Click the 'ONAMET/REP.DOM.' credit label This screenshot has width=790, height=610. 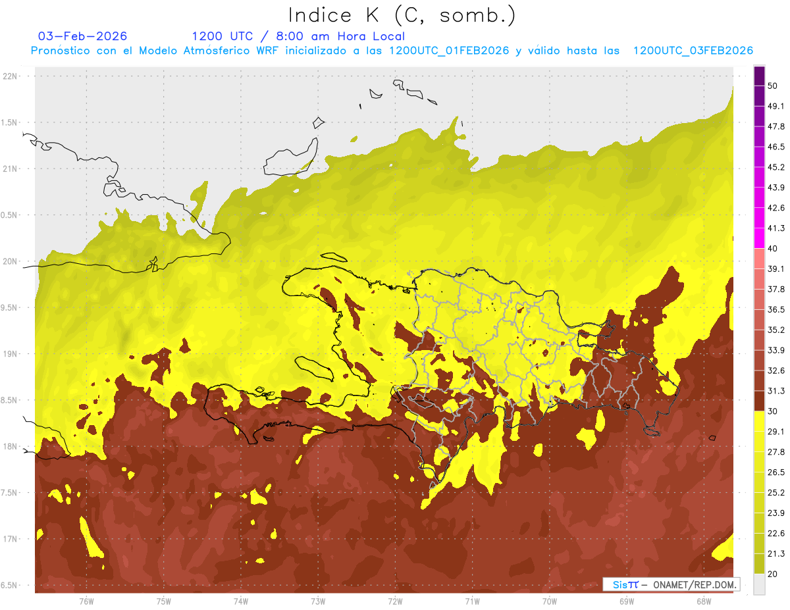(x=693, y=584)
